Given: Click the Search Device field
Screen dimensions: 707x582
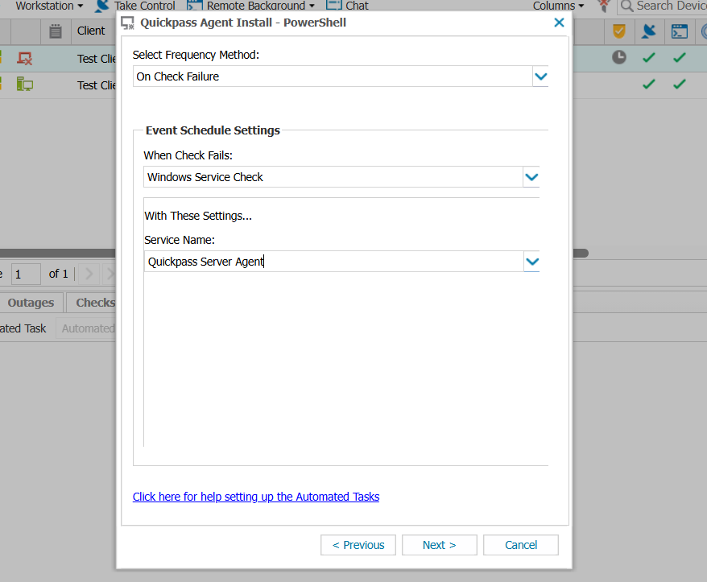Looking at the screenshot, I should [663, 6].
